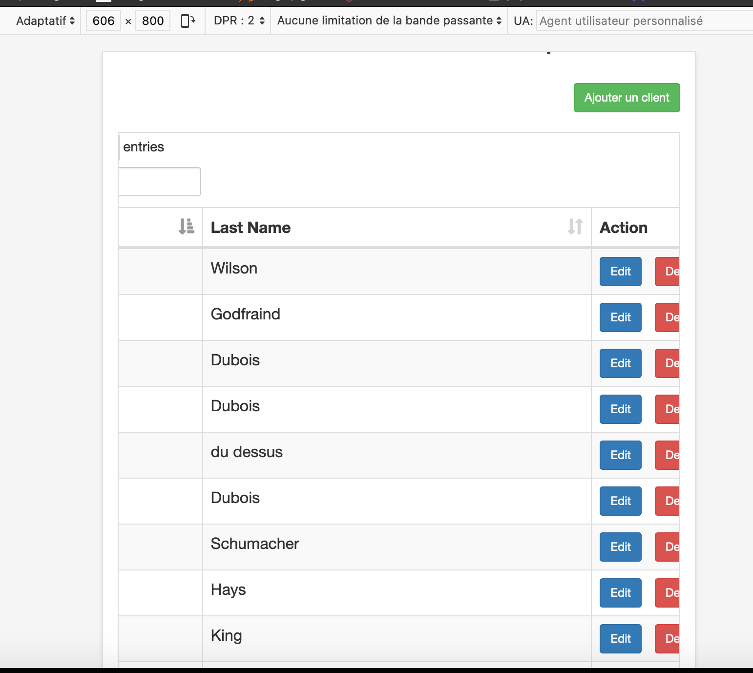Select the King last name cell

[x=397, y=639]
